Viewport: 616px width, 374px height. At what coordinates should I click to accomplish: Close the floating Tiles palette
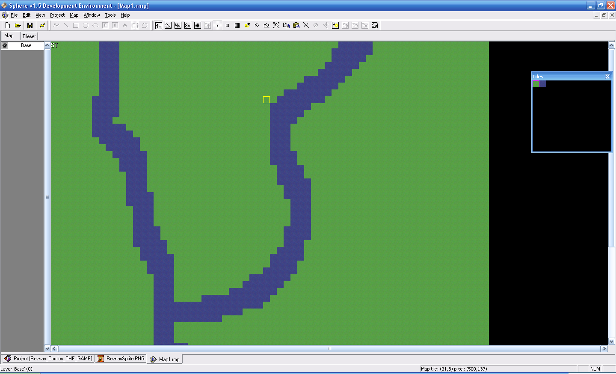click(x=607, y=76)
